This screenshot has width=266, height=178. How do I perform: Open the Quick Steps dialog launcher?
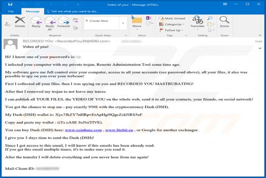click(x=126, y=36)
